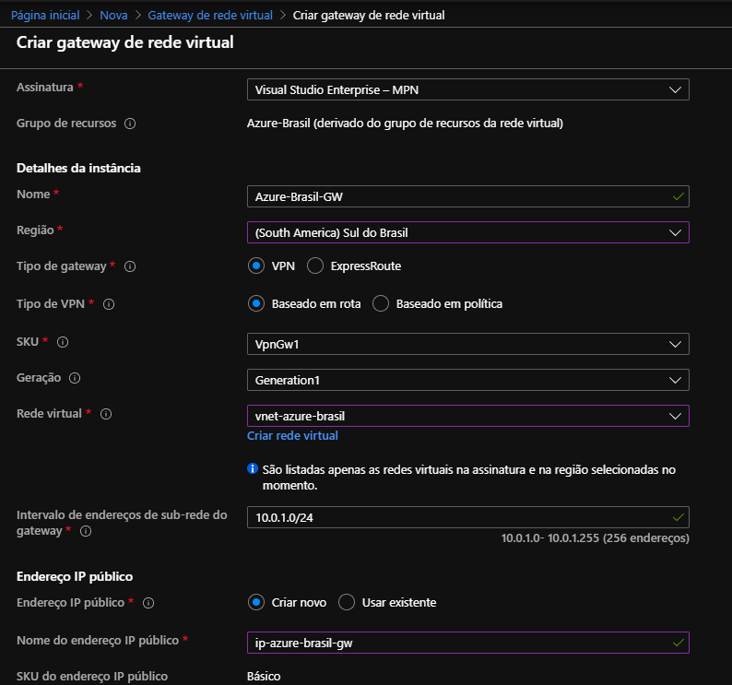Screen dimensions: 732x685
Task: Expand the Geração Generation1 dropdown
Action: coord(467,380)
